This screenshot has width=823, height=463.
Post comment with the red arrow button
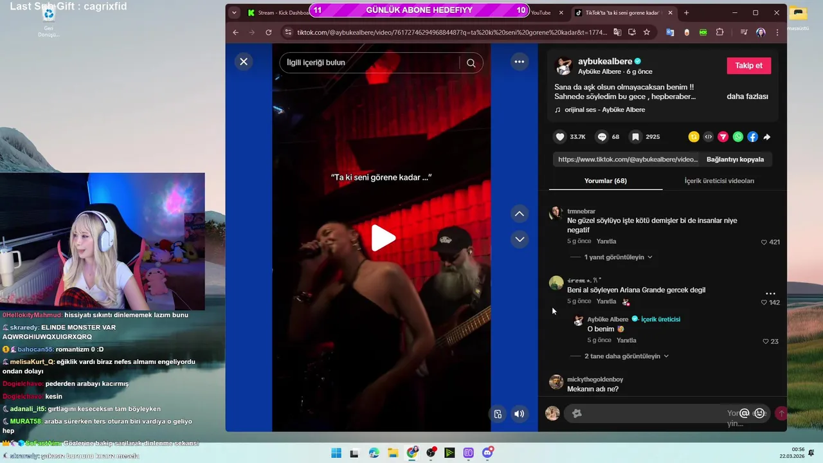pyautogui.click(x=781, y=413)
